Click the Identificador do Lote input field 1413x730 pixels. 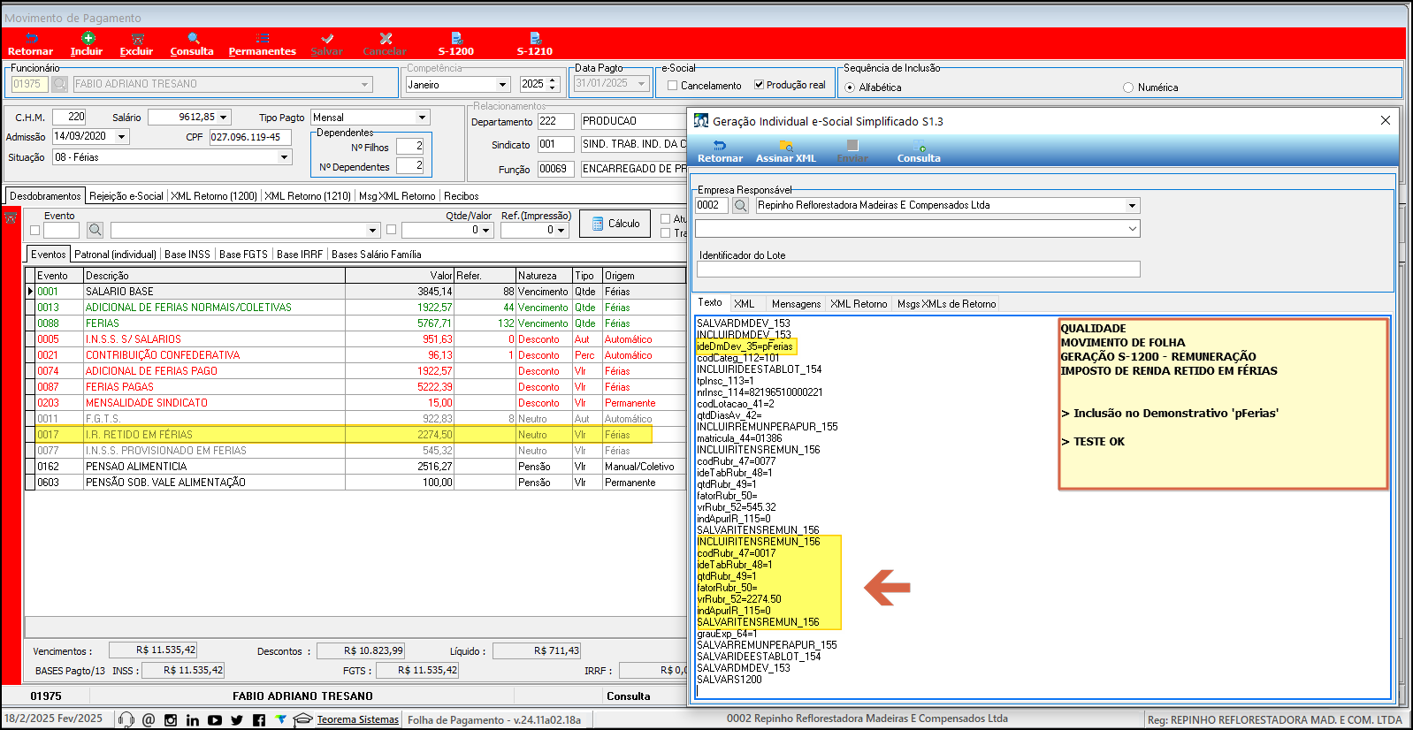click(x=918, y=270)
